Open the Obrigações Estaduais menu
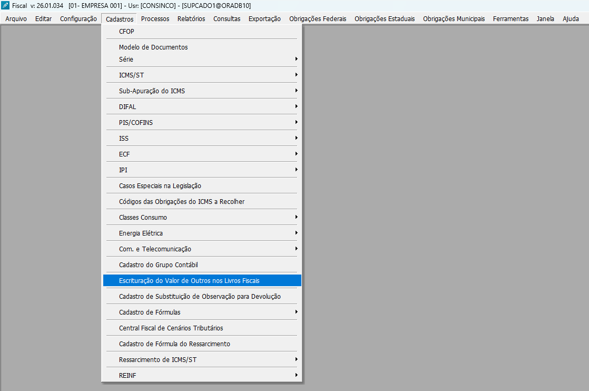Image resolution: width=589 pixels, height=391 pixels. point(385,19)
